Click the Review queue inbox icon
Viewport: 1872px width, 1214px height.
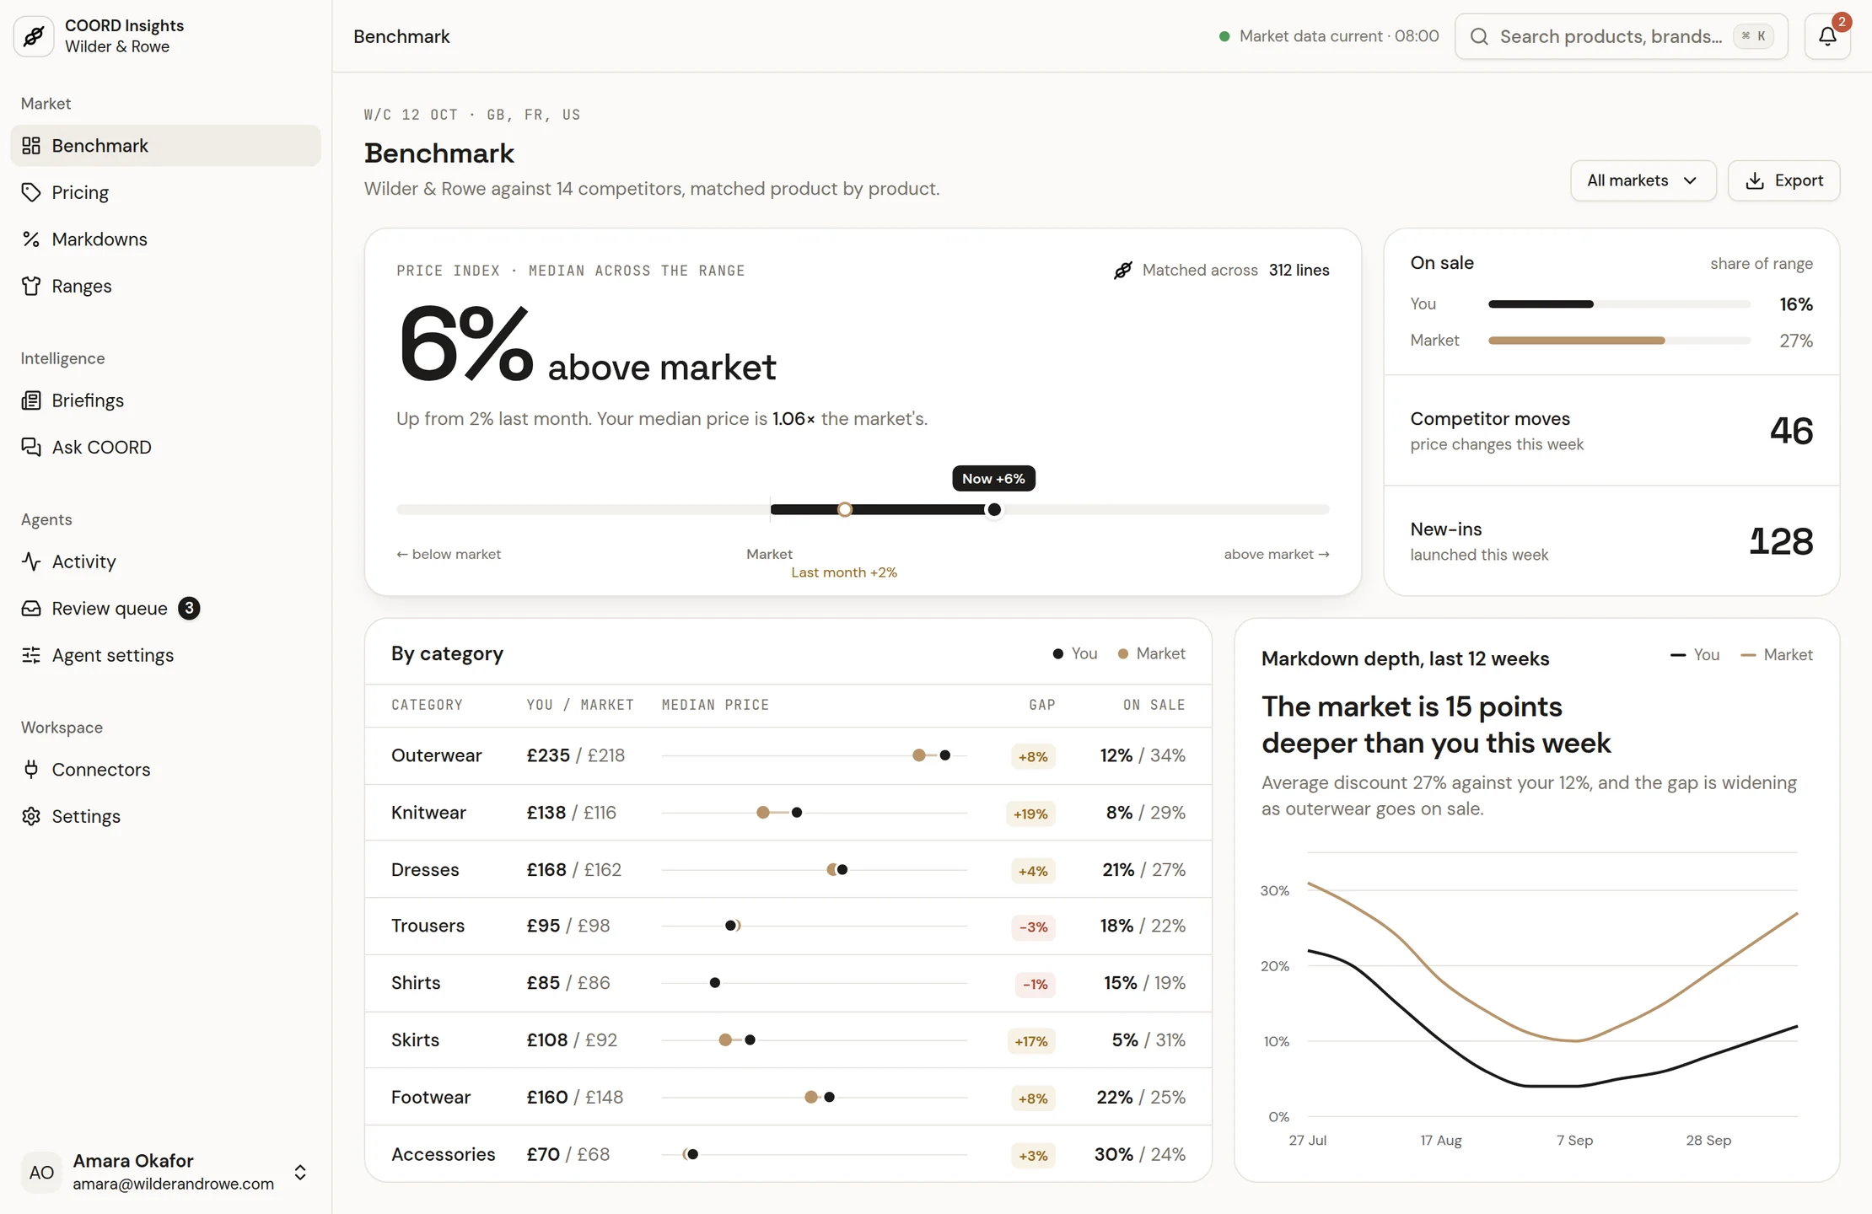(x=31, y=609)
